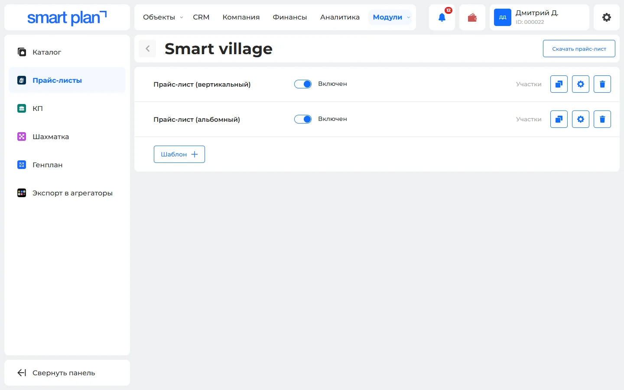Click Участки label in album price list row
624x390 pixels.
pyautogui.click(x=529, y=119)
